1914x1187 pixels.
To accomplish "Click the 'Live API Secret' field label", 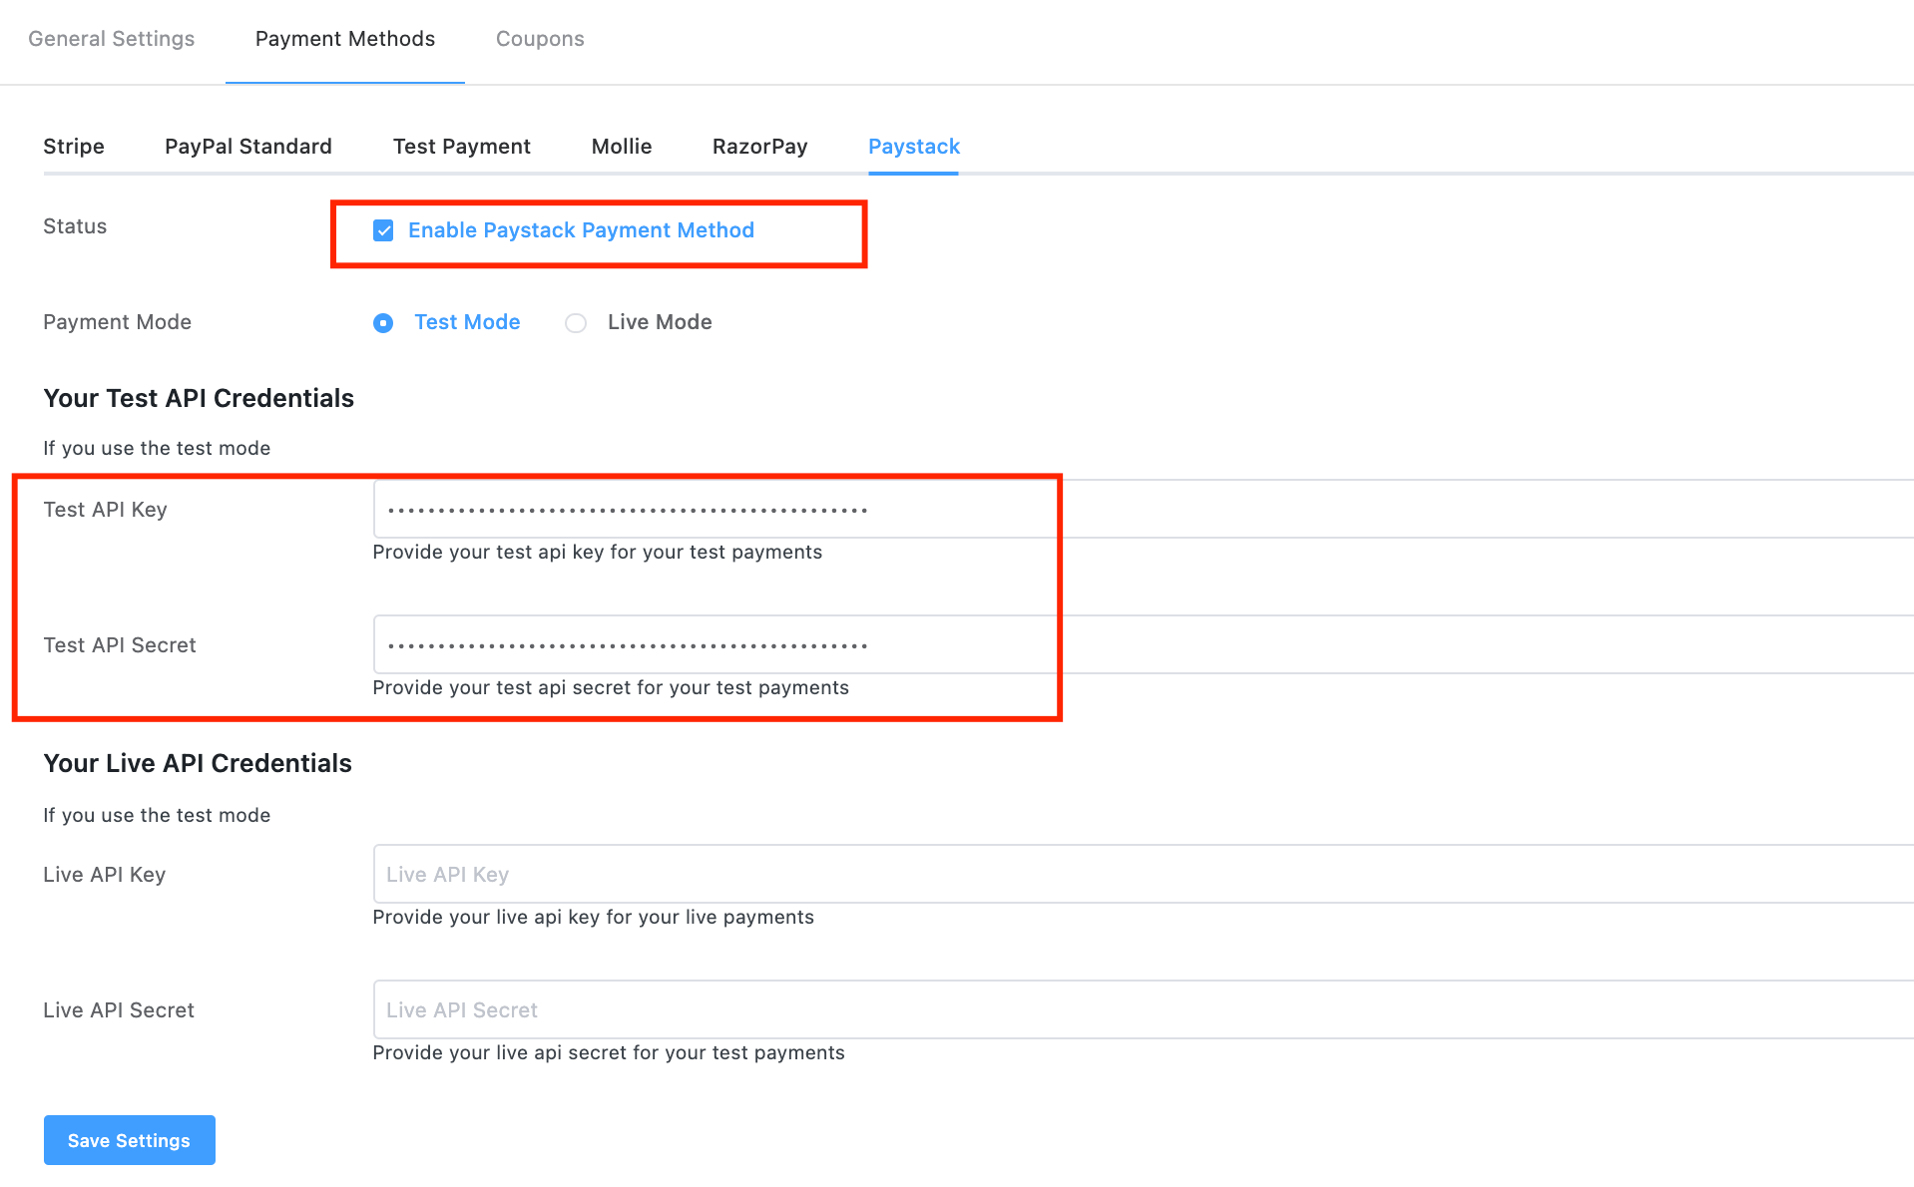I will tap(119, 1010).
